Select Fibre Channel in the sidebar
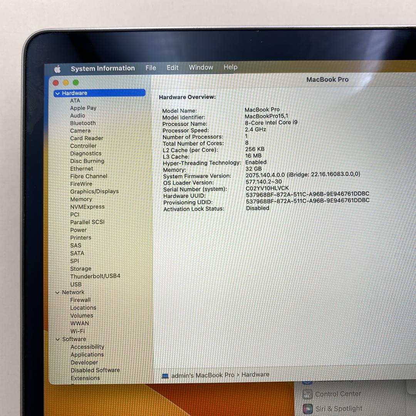This screenshot has width=416, height=416. pyautogui.click(x=89, y=176)
